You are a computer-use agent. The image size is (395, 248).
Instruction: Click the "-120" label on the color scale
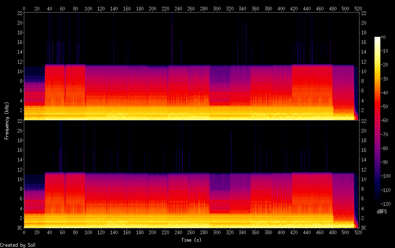(x=387, y=204)
